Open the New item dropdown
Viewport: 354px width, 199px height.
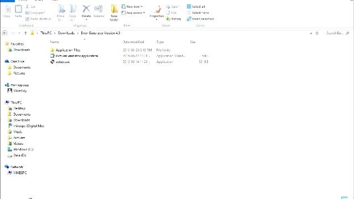(x=132, y=7)
